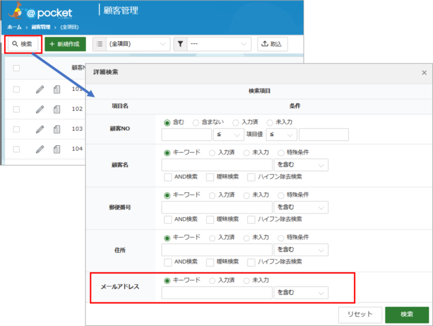The image size is (433, 326).
Task: Open the list view icon beside (全項目)
Action: tap(100, 44)
